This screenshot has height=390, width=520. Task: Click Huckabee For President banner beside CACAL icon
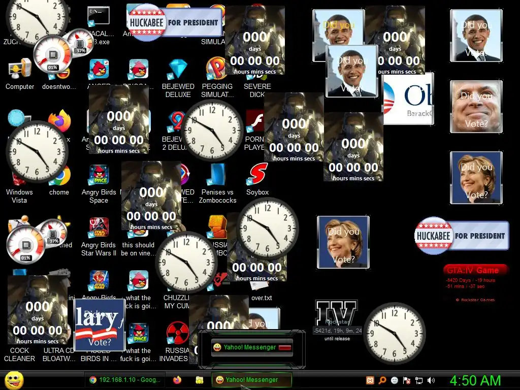(175, 22)
